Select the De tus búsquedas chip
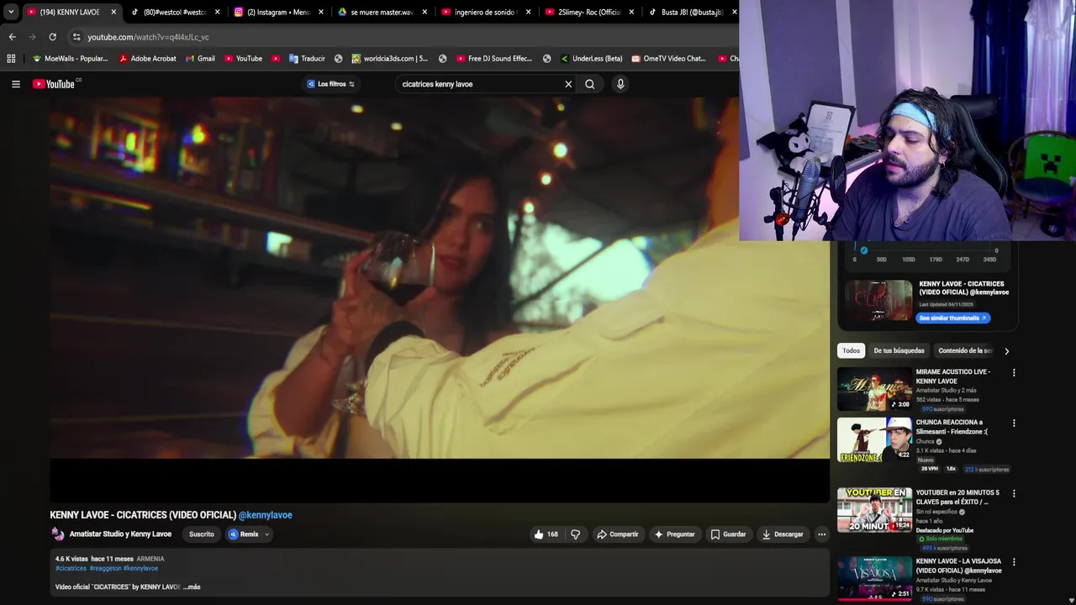 (899, 351)
